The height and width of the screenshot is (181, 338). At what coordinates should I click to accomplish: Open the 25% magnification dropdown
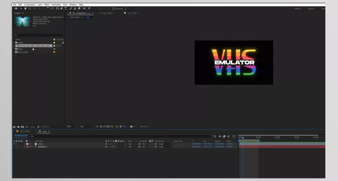72,126
